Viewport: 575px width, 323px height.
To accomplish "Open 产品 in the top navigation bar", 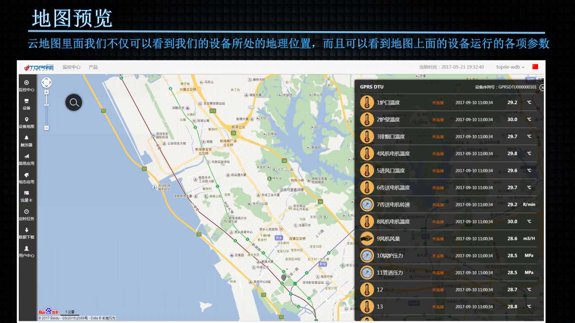I will 93,67.
